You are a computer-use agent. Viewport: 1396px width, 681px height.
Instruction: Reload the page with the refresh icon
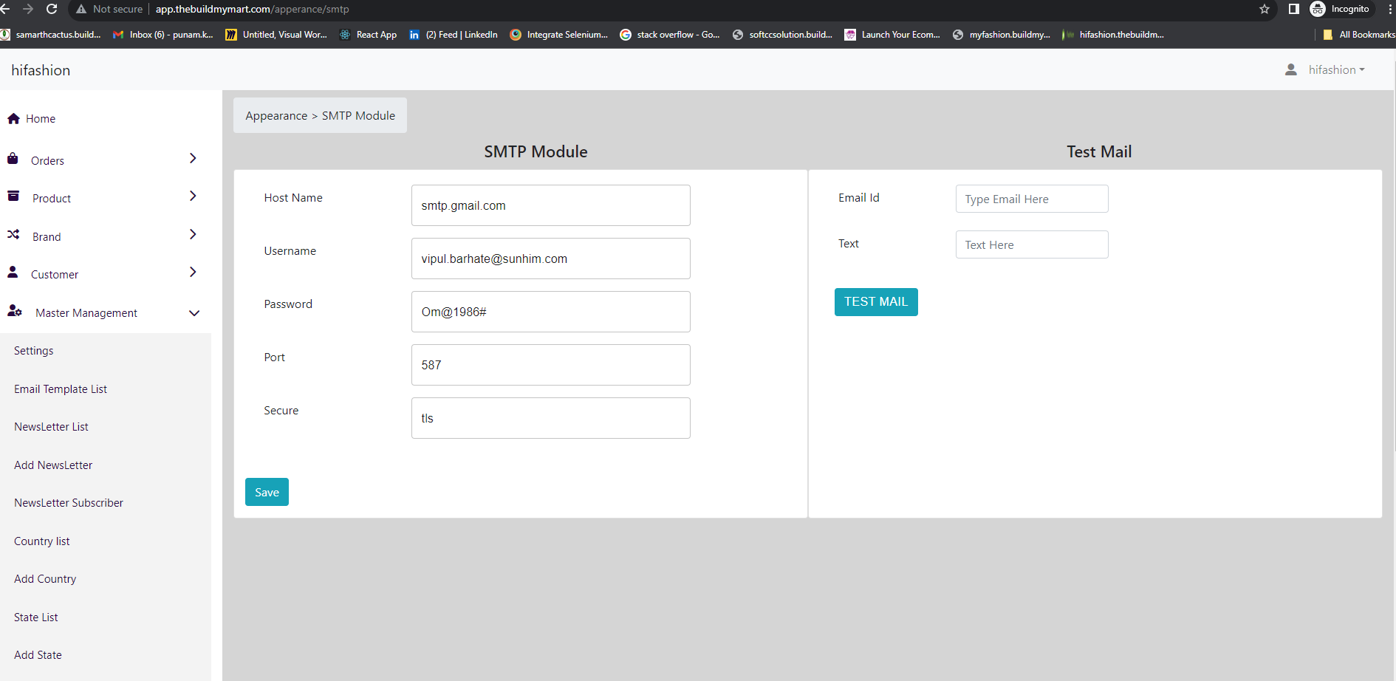coord(52,9)
